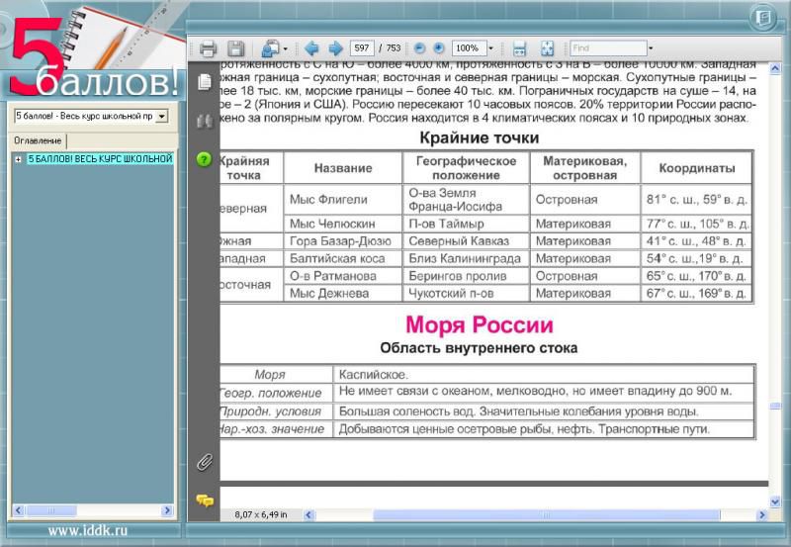
Task: Click the page number field showing 597
Action: 362,48
